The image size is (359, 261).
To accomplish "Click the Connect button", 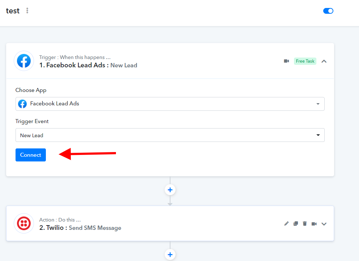I will coord(31,155).
